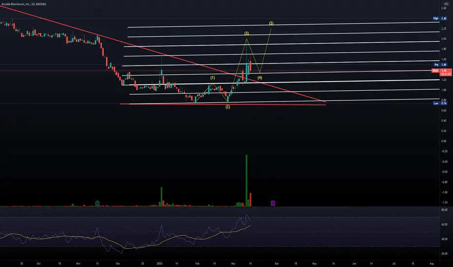Click the Apr label on time axis

tap(277, 264)
